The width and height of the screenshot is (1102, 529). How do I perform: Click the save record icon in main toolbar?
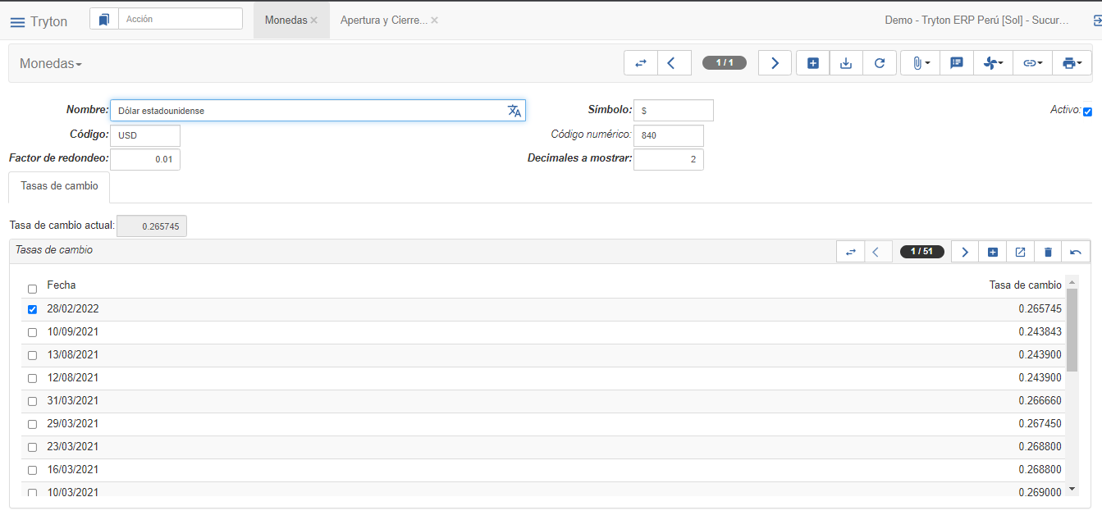(x=846, y=63)
